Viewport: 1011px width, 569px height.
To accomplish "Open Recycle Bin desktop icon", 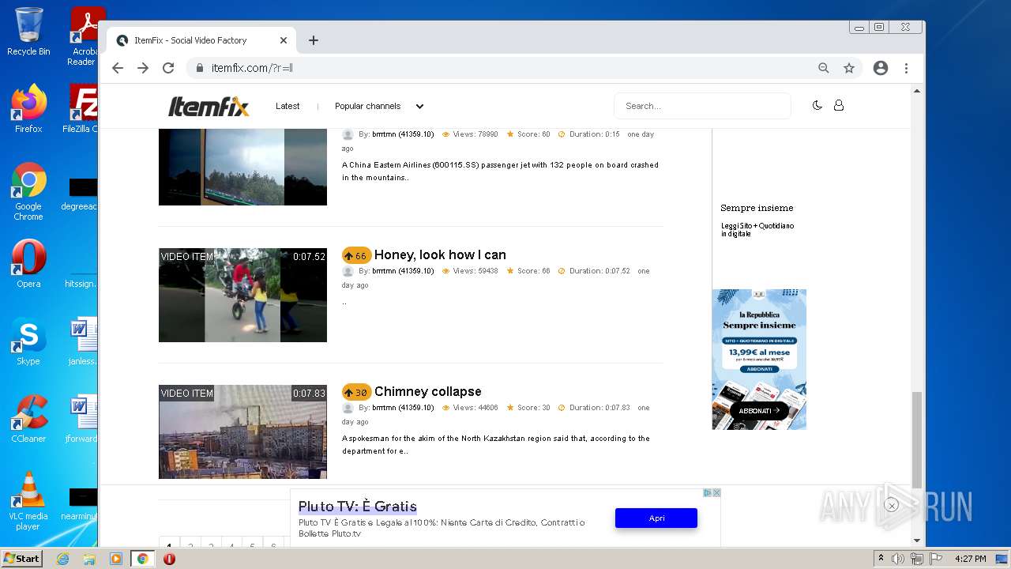I will point(28,32).
